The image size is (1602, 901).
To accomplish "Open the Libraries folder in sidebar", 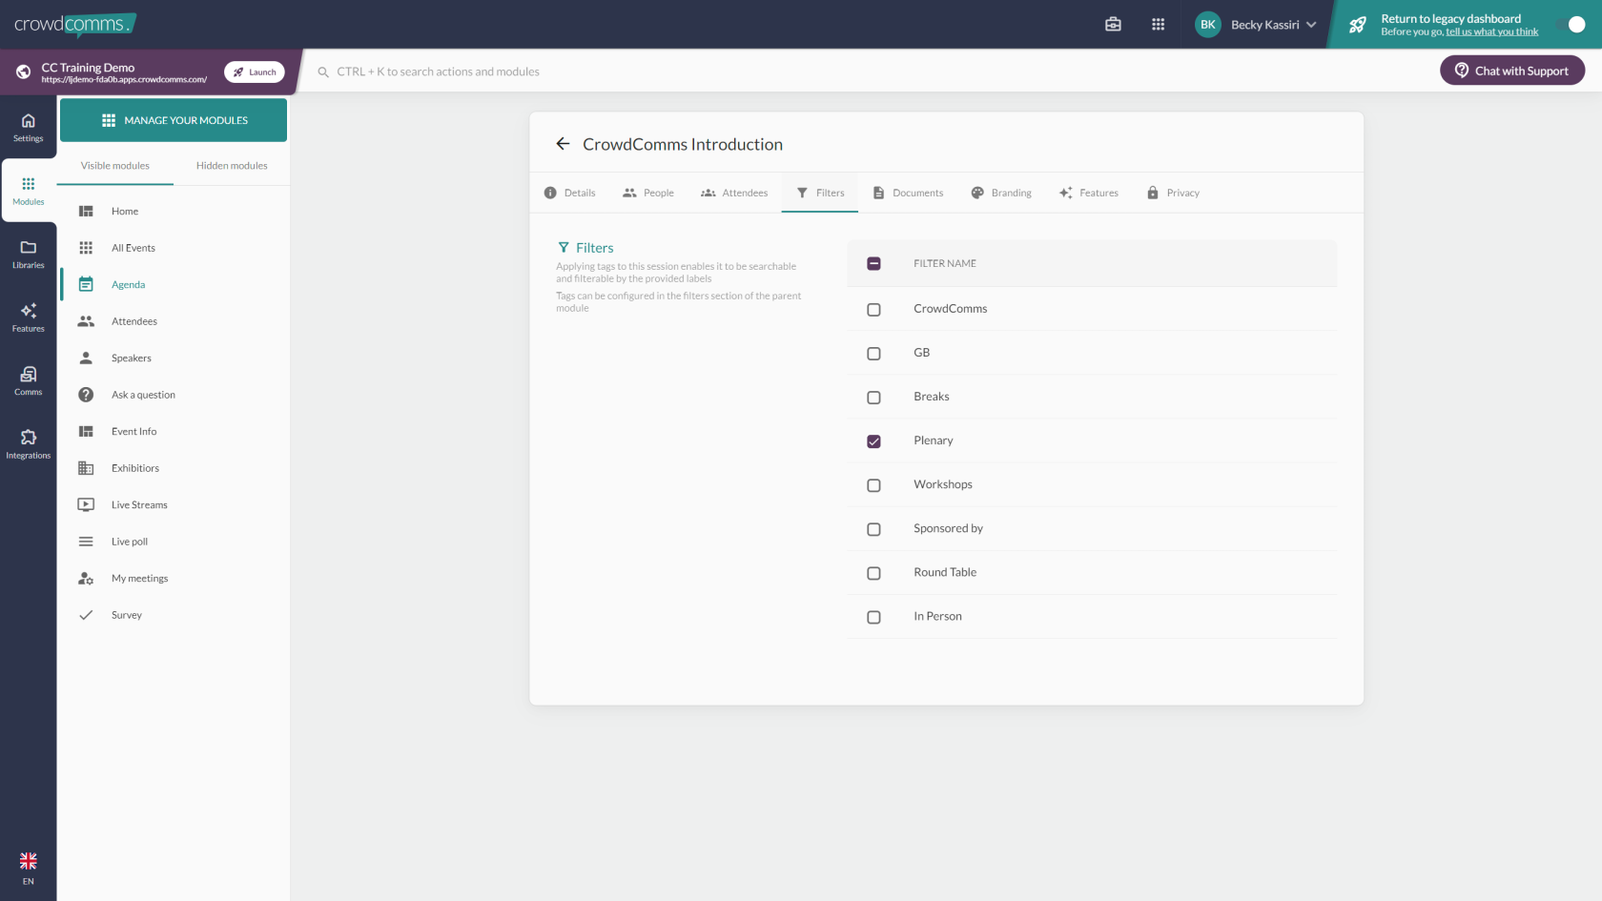I will (29, 254).
